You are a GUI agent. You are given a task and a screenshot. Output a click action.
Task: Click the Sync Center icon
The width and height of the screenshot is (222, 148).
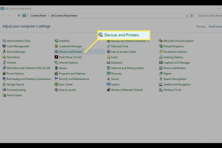coord(56,84)
